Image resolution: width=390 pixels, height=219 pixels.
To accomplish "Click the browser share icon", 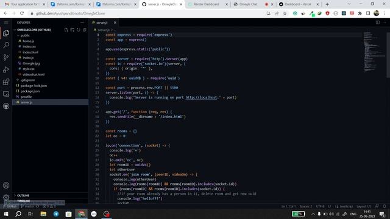I will [x=277, y=13].
